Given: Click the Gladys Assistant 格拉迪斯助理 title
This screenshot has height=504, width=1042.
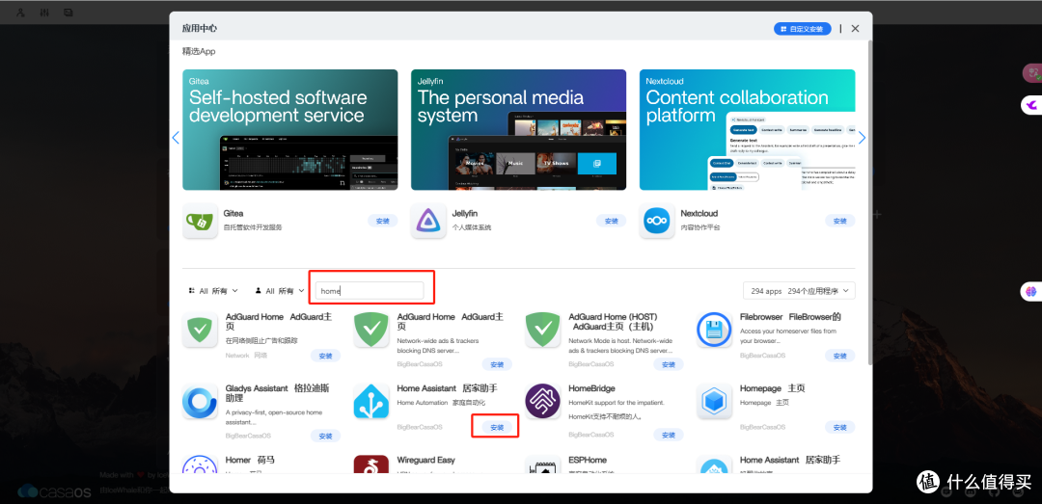Looking at the screenshot, I should tap(278, 393).
